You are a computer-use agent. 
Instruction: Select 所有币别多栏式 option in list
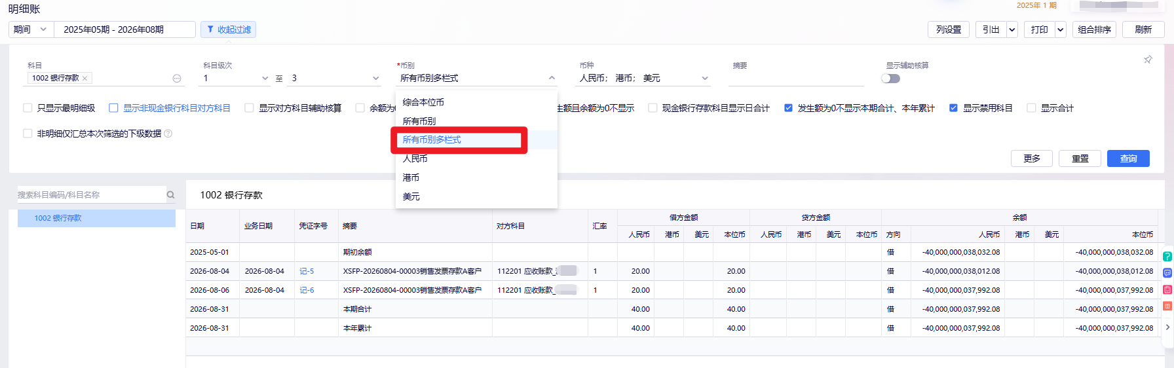[x=476, y=139]
